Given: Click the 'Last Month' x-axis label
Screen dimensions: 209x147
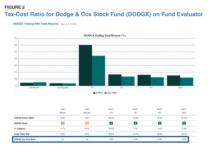Looking at the screenshot, I should point(33,88).
